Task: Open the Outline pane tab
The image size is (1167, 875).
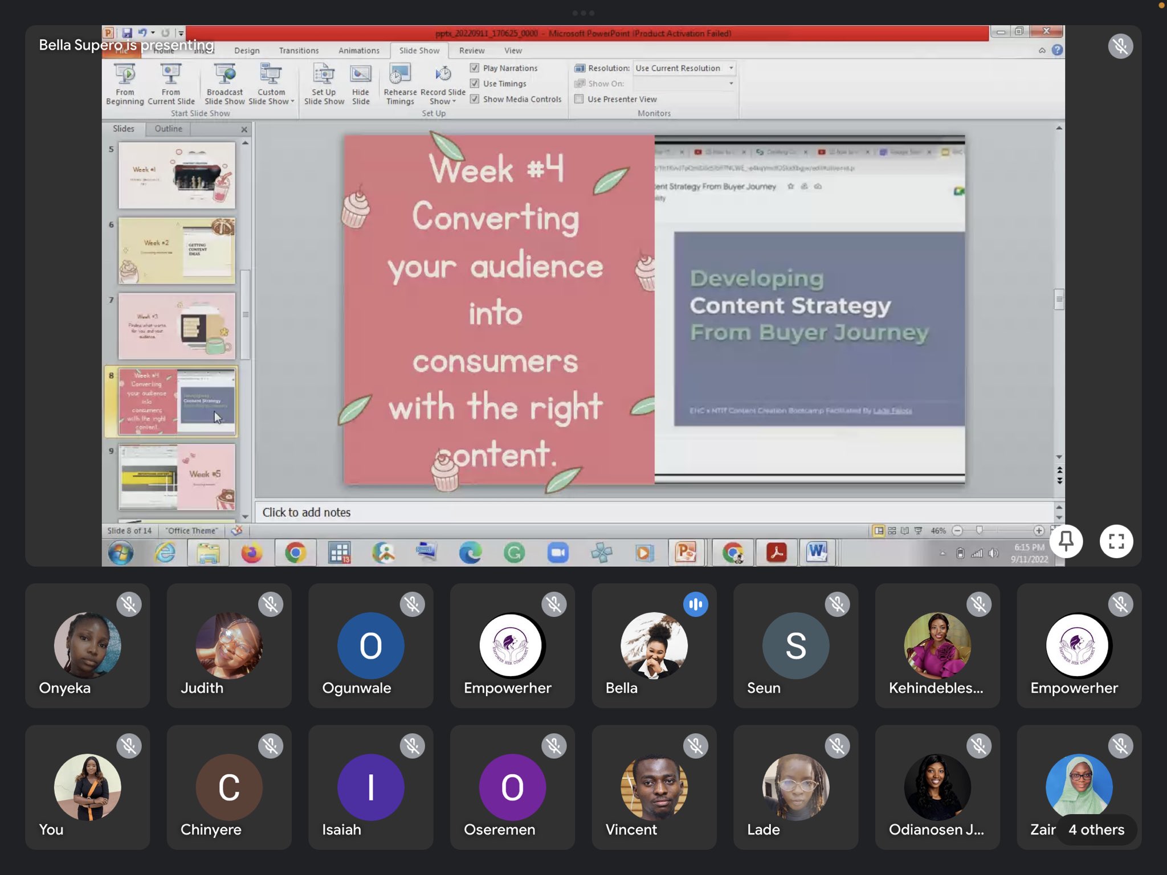Action: point(169,129)
